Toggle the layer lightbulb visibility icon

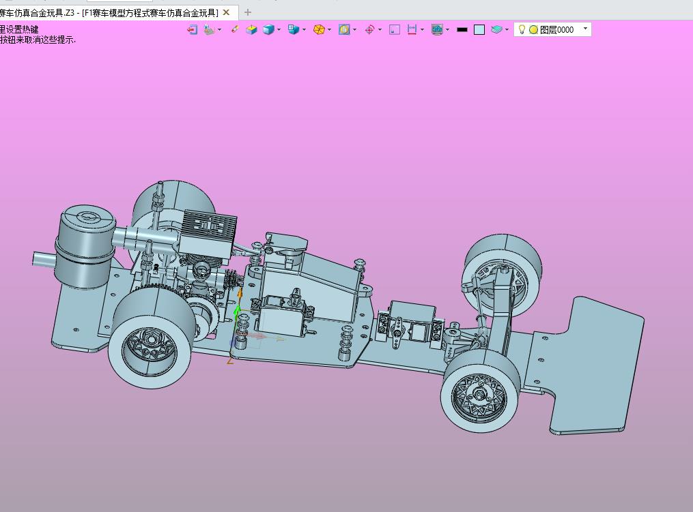click(x=522, y=29)
